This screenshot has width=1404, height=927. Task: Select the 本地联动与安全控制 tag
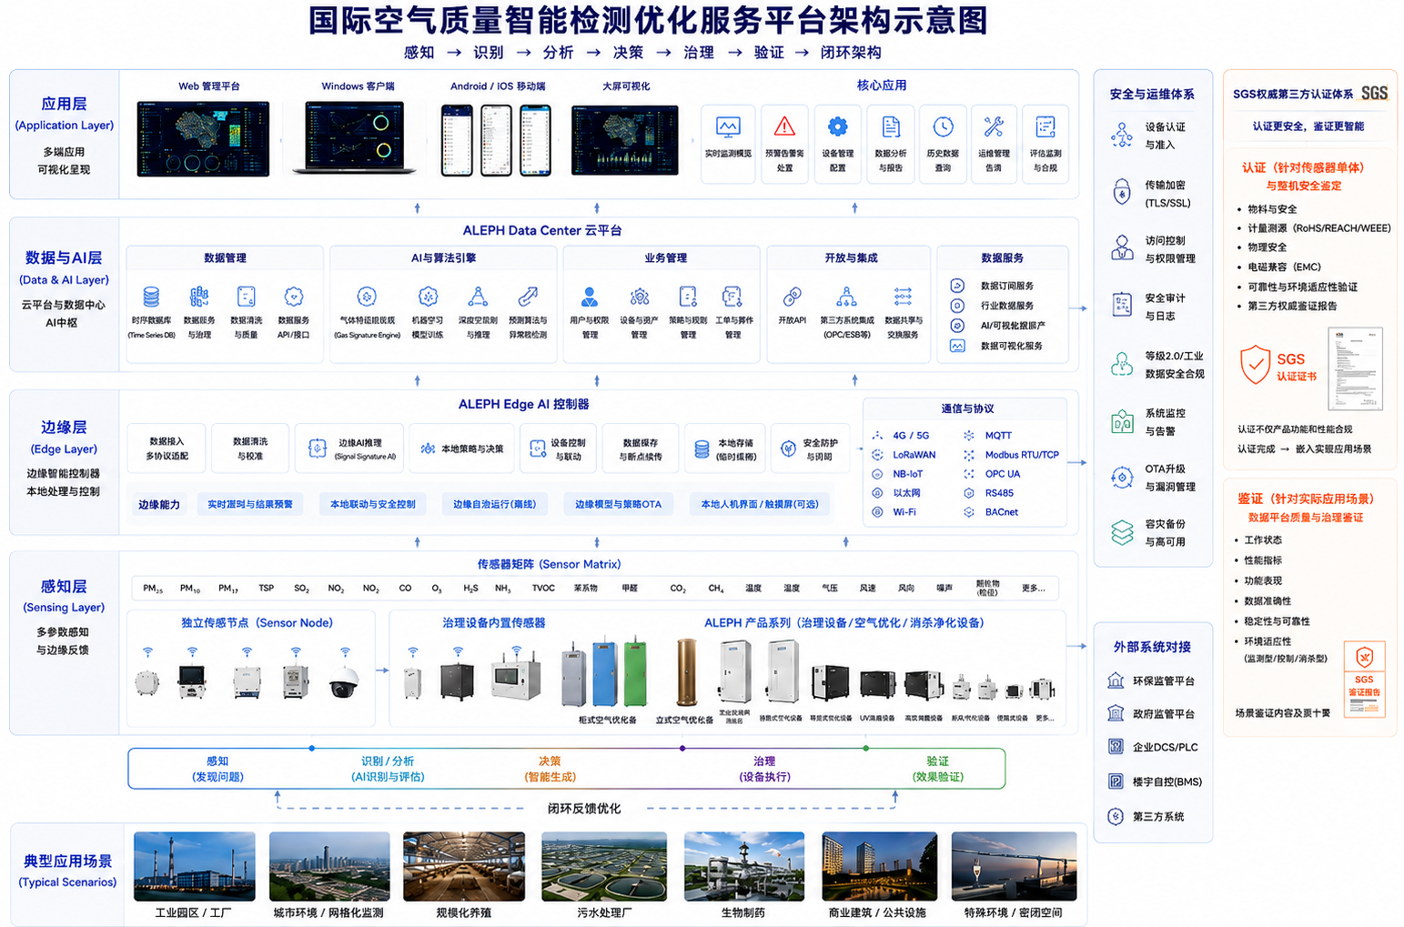tap(373, 504)
